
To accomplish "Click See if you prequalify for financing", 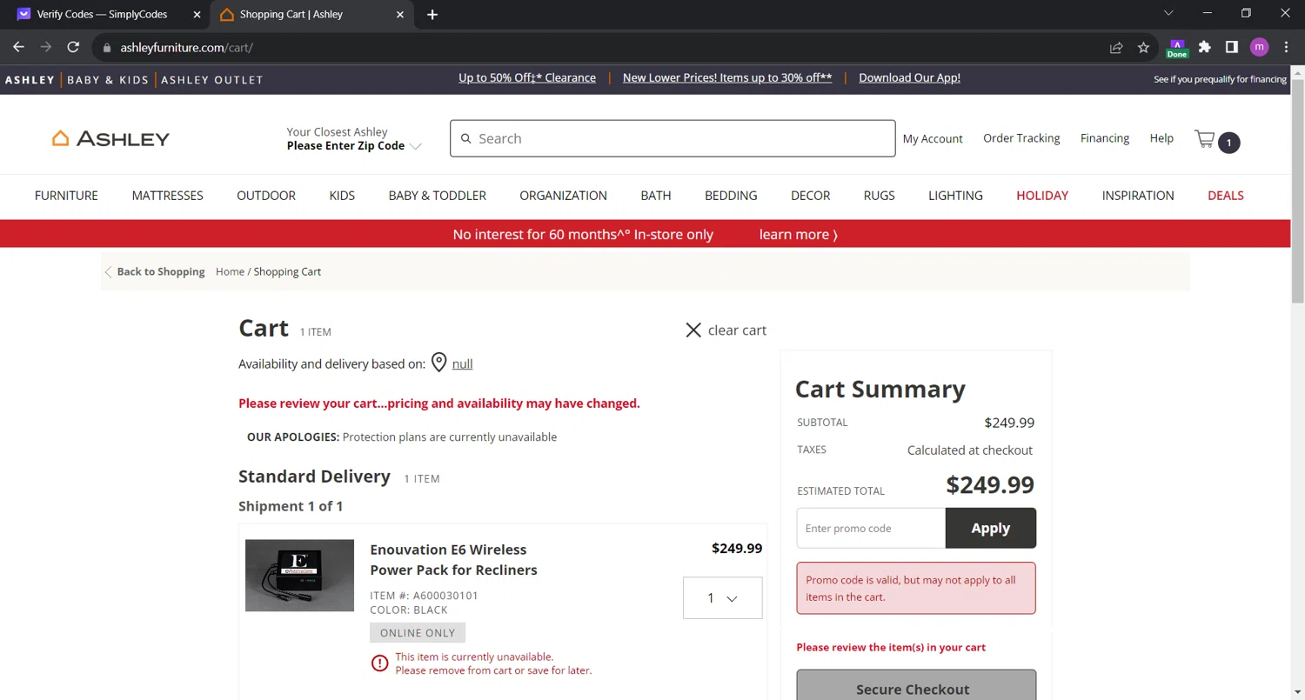I will pos(1220,79).
